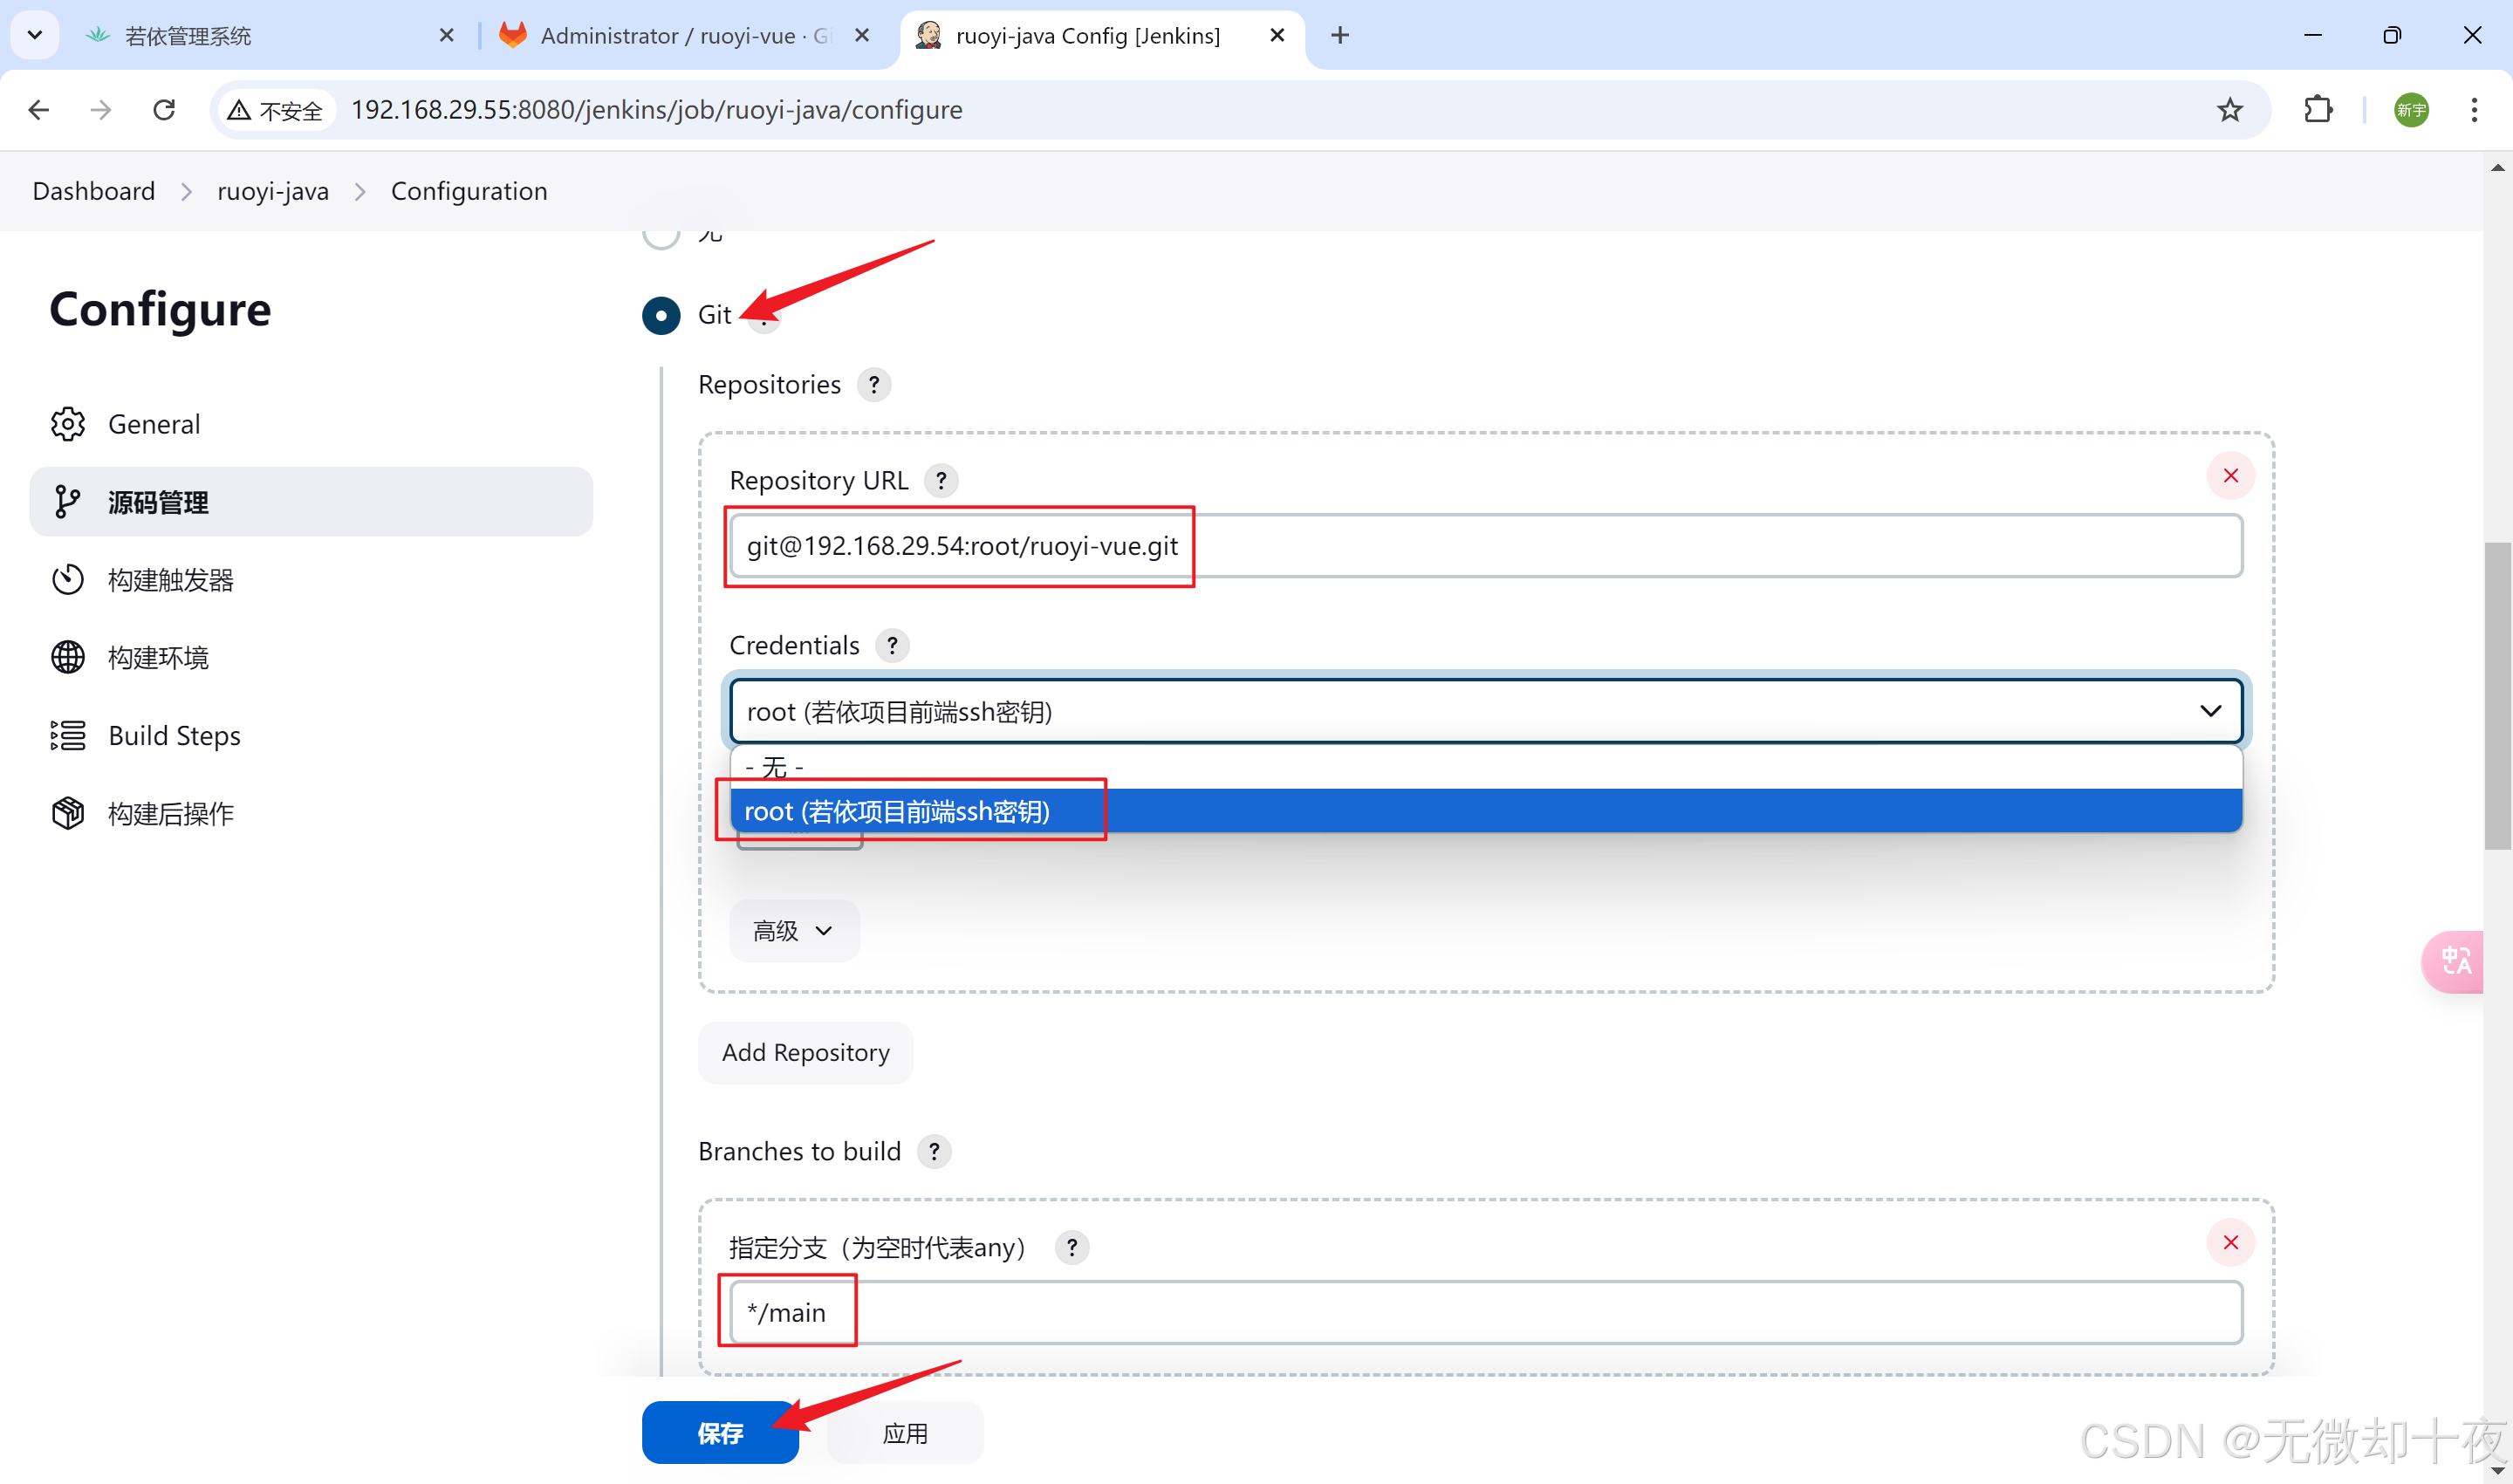Image resolution: width=2513 pixels, height=1484 pixels.
Task: Bookmark this page with the star icon
Action: [2229, 110]
